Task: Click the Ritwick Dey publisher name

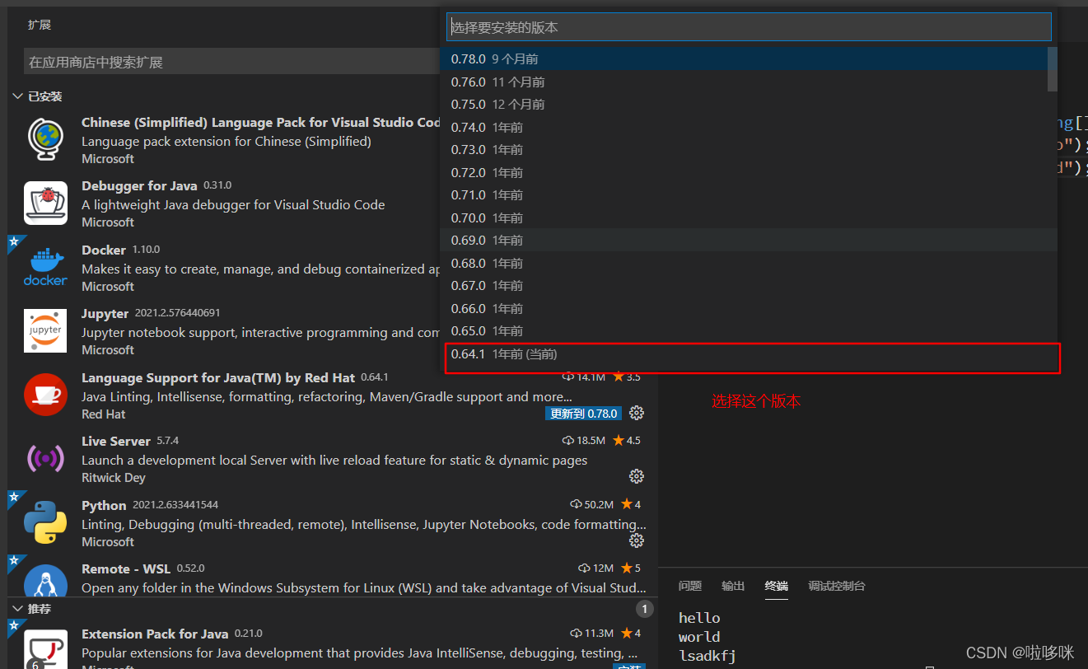Action: pyautogui.click(x=114, y=477)
